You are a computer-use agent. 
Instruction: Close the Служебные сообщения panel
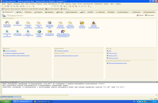coord(157,82)
